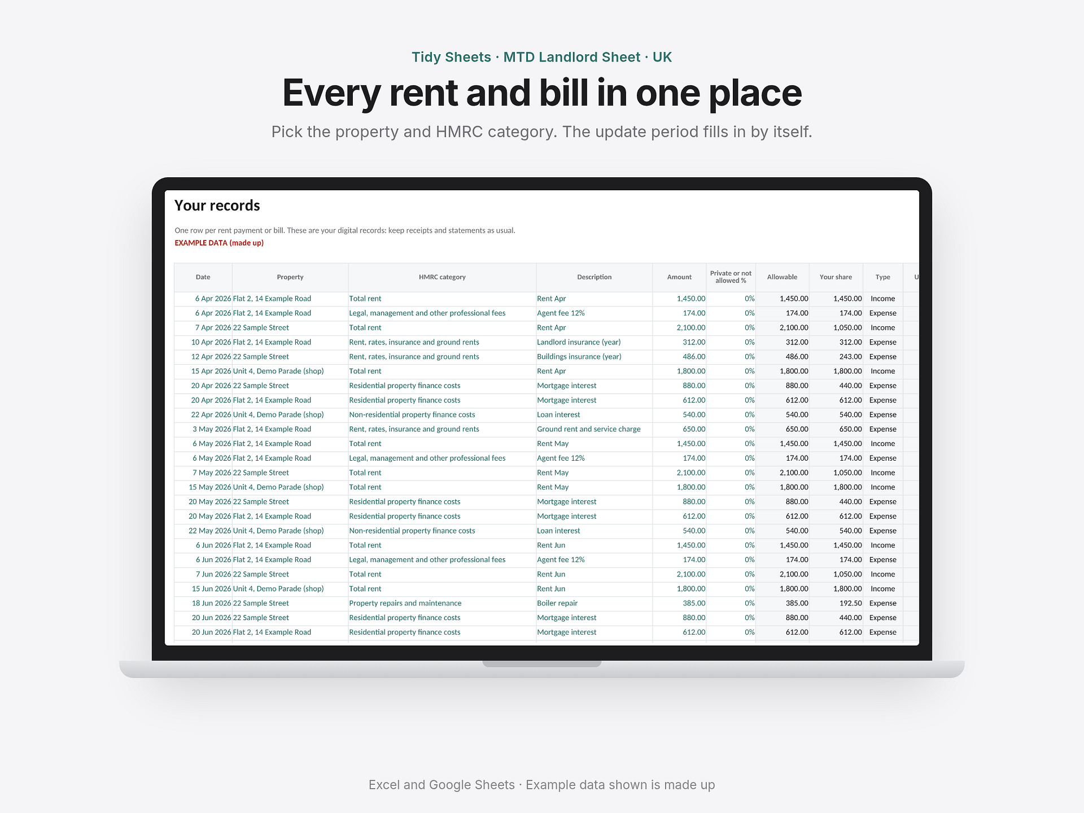The width and height of the screenshot is (1084, 813).
Task: Click the 15 Apr 2026 date cell
Action: click(203, 371)
